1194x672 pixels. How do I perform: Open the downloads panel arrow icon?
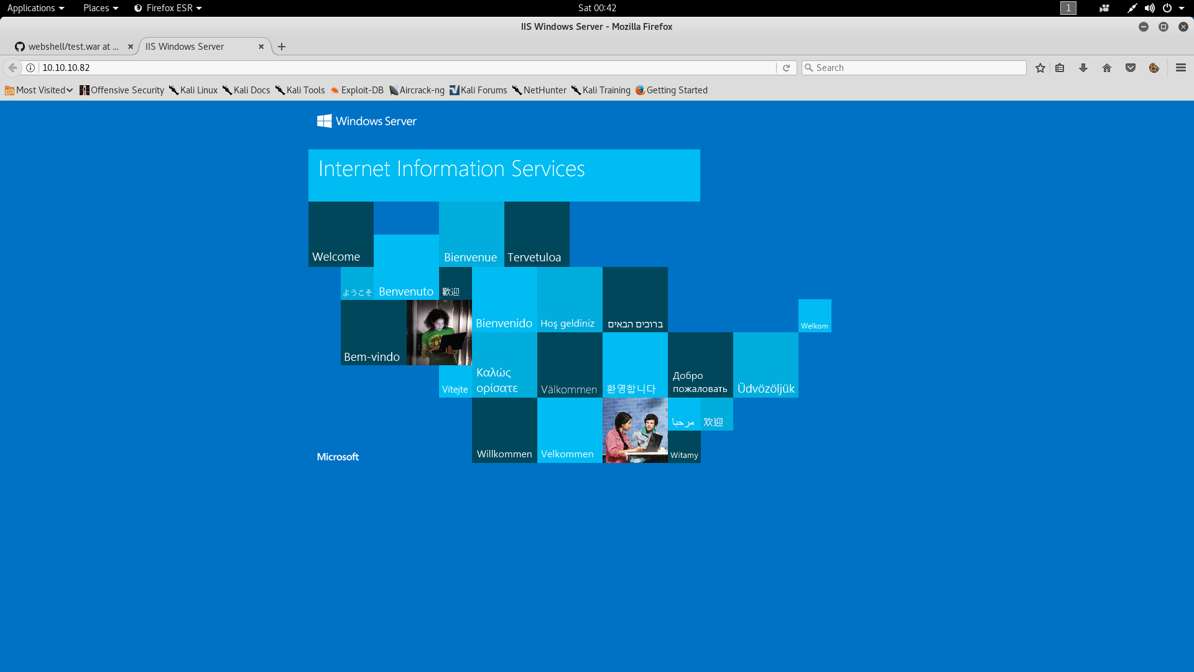tap(1083, 67)
